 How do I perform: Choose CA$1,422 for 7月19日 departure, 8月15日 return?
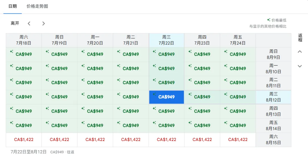(x=60, y=140)
